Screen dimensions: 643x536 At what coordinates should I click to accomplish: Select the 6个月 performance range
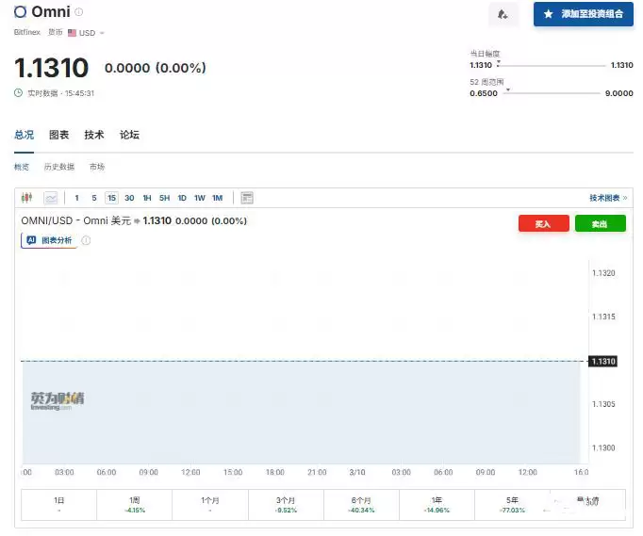tap(361, 504)
